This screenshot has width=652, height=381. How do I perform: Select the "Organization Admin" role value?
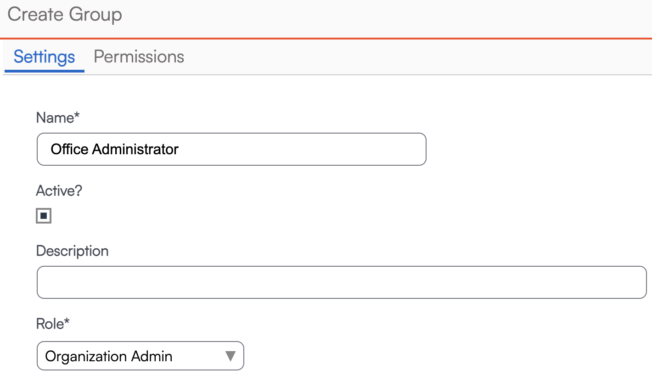(x=109, y=356)
